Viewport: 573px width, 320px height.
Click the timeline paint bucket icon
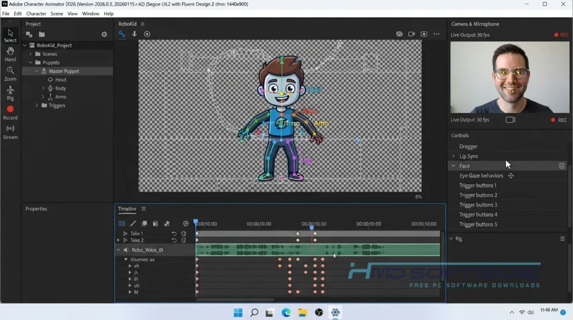click(156, 223)
